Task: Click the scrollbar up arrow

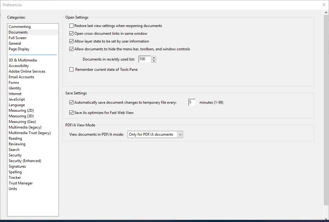Action: tap(326, 12)
